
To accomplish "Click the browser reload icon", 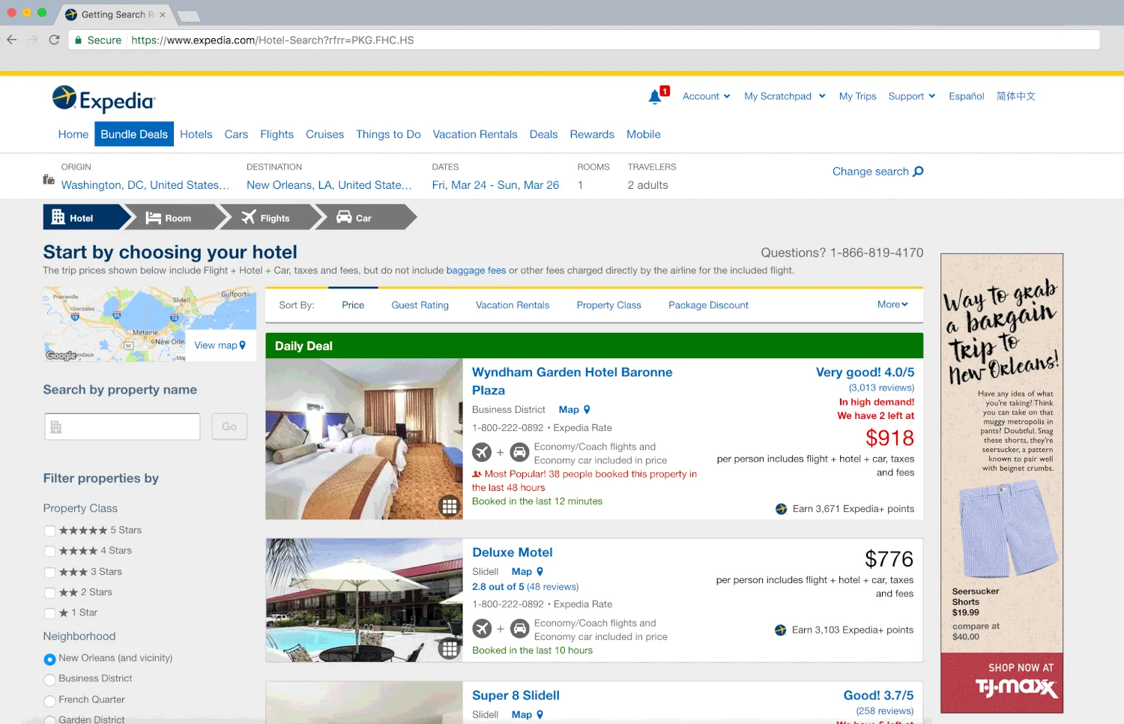I will [x=54, y=40].
